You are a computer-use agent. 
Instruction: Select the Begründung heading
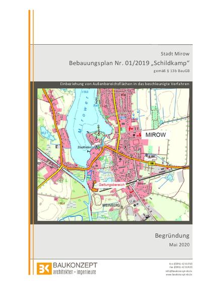point(172,235)
